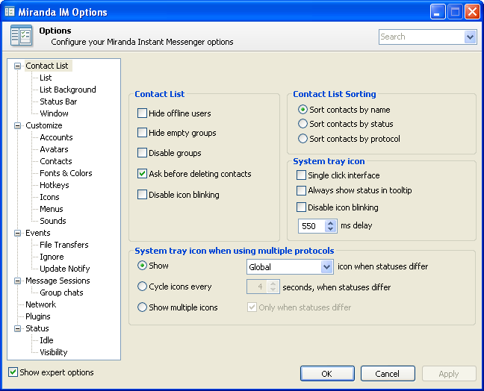Collapse the Events tree branch

[x=18, y=233]
